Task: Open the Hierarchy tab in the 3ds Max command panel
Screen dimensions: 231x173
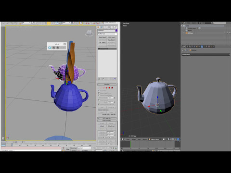Action: [x=105, y=27]
